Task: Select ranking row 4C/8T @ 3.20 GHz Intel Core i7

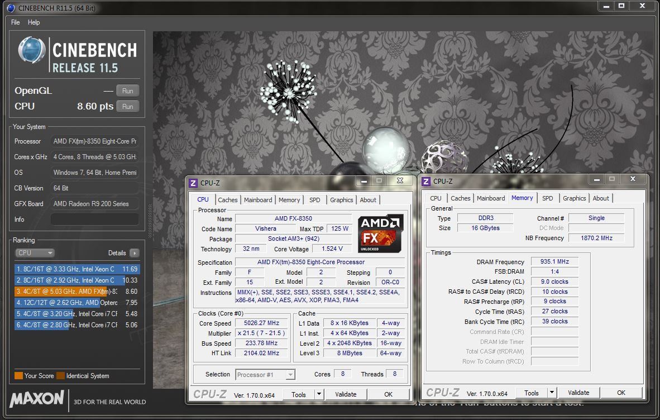Action: coord(77,314)
